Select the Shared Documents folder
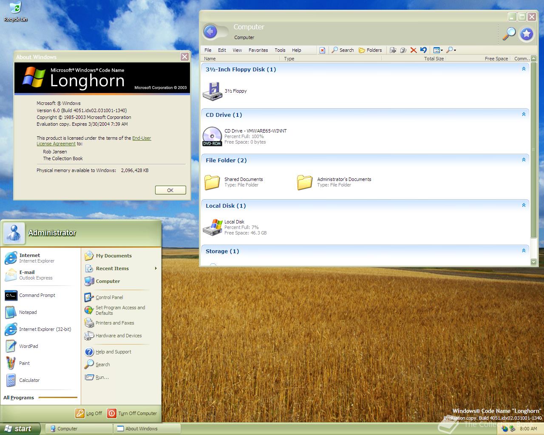 pos(212,182)
